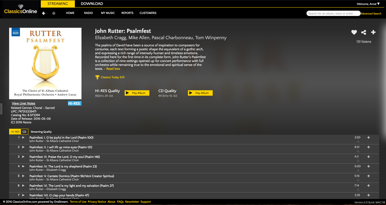Add track 6 (Psalm 27) with its plus icon
Screen dimensions: 386x205
pos(369,186)
